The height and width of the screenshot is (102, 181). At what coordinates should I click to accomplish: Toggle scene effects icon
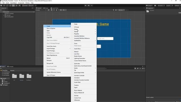click(57, 10)
